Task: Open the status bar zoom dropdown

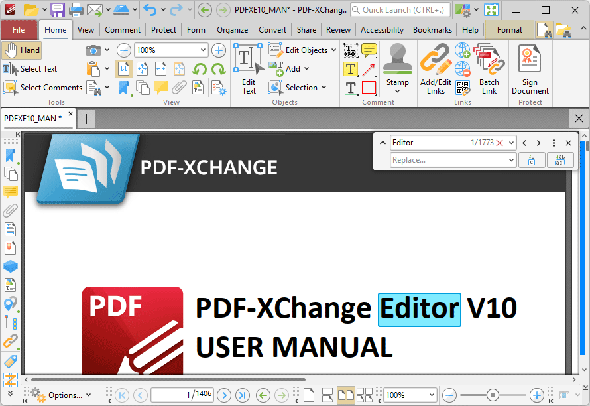Action: pyautogui.click(x=432, y=395)
